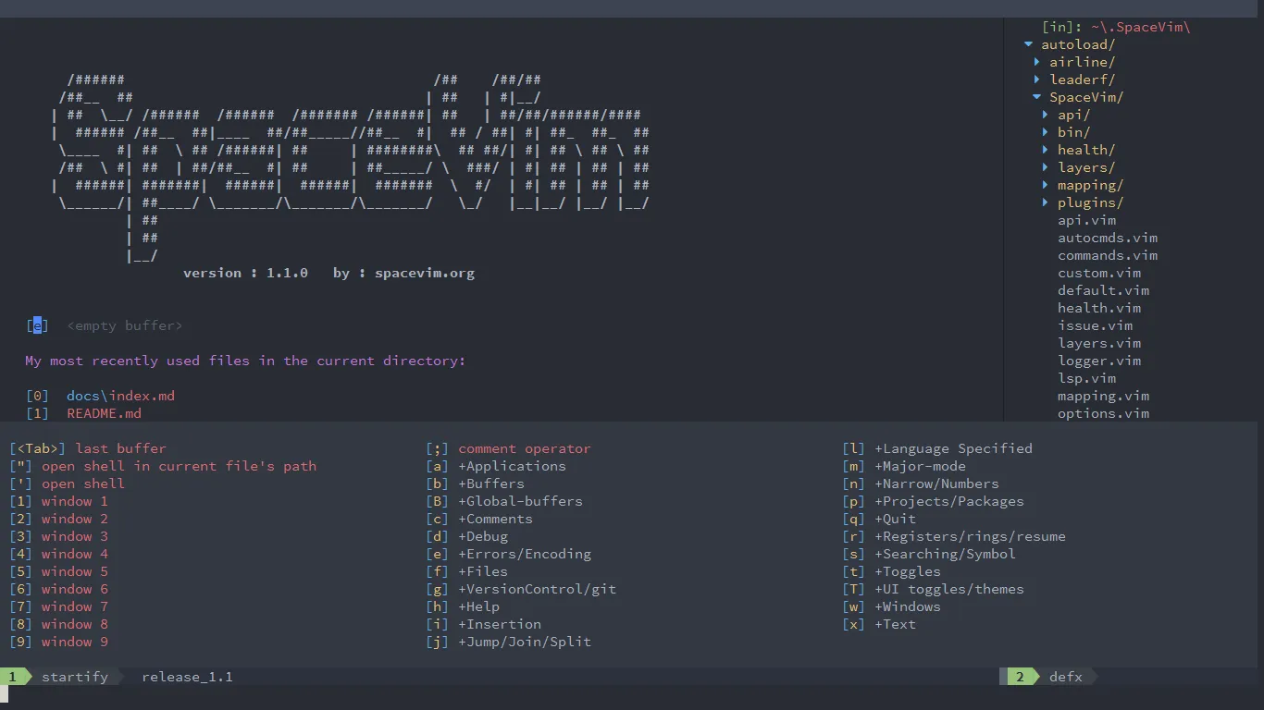Click the release_1.1 branch segment in statusline
This screenshot has height=710, width=1264.
click(187, 677)
